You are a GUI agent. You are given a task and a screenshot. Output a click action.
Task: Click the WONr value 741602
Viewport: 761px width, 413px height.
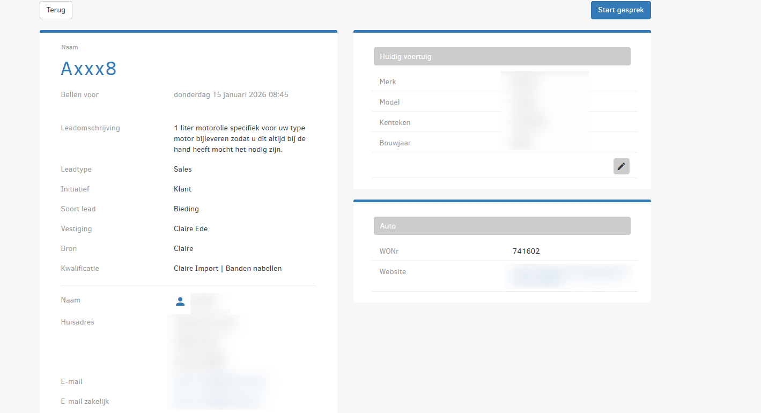pos(526,251)
